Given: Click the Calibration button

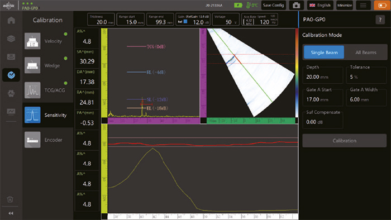Looking at the screenshot, I should 345,141.
